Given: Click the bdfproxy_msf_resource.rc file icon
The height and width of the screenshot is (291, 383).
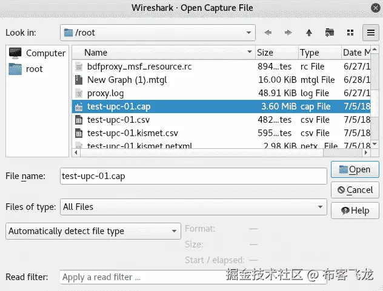Looking at the screenshot, I should pos(79,67).
